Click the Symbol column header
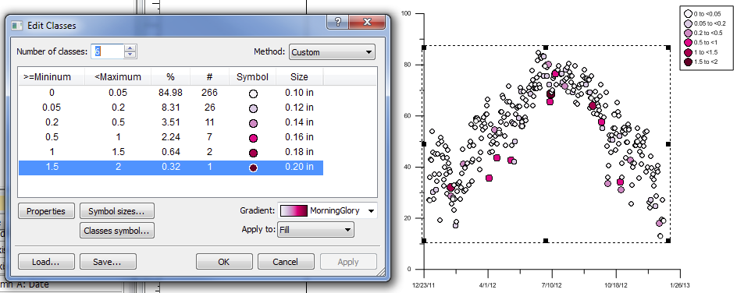Image resolution: width=737 pixels, height=293 pixels. [252, 77]
